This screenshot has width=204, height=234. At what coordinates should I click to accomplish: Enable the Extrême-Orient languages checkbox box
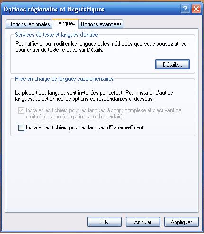(21, 127)
